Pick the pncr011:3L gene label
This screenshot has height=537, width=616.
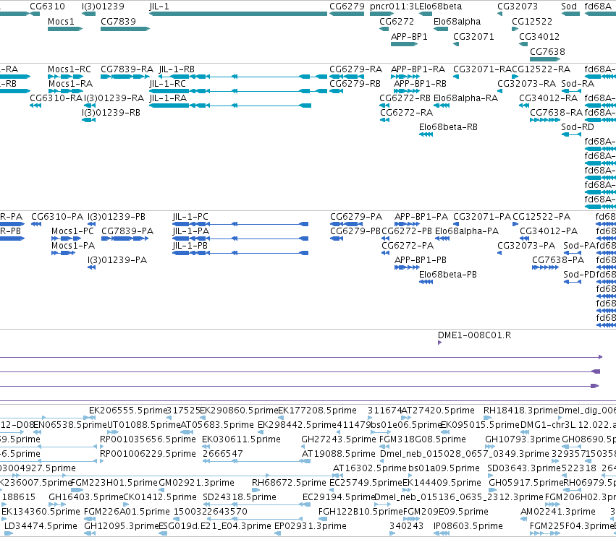point(395,7)
